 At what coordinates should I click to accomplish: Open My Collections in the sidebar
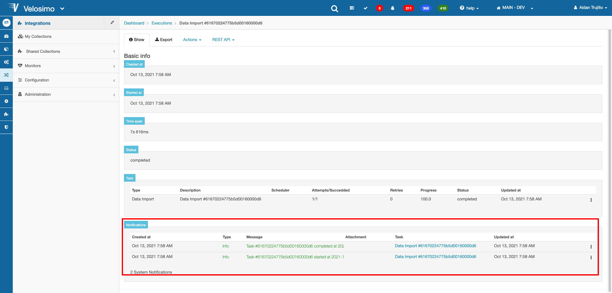[66, 37]
